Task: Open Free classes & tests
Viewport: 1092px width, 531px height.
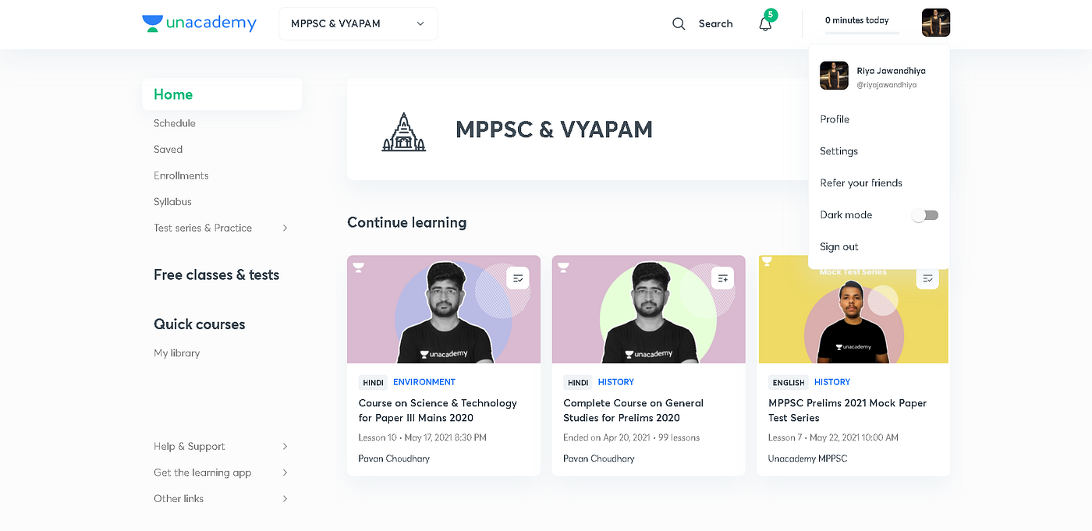Action: [x=216, y=274]
